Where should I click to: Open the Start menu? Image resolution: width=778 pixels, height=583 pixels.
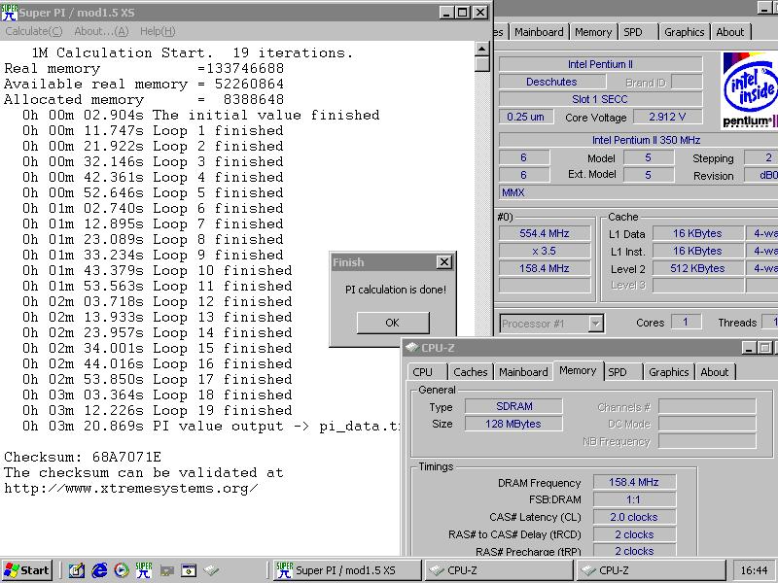26,570
